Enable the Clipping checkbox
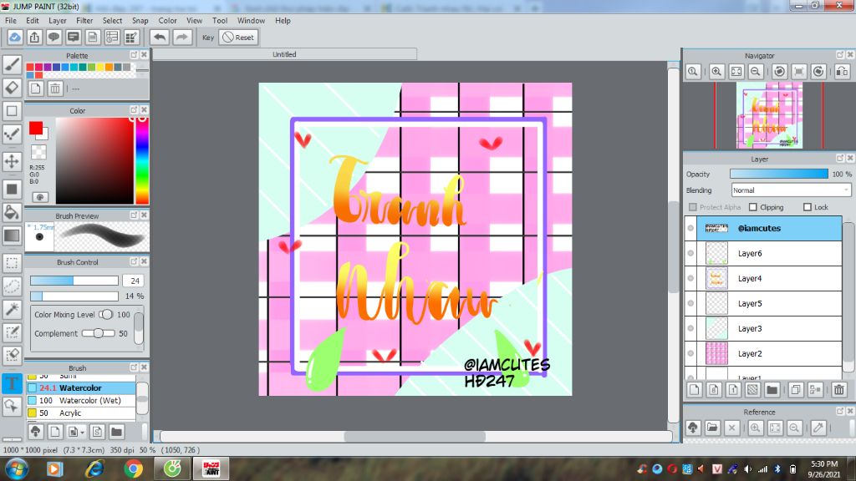Screen dimensions: 856x481 pyautogui.click(x=753, y=207)
